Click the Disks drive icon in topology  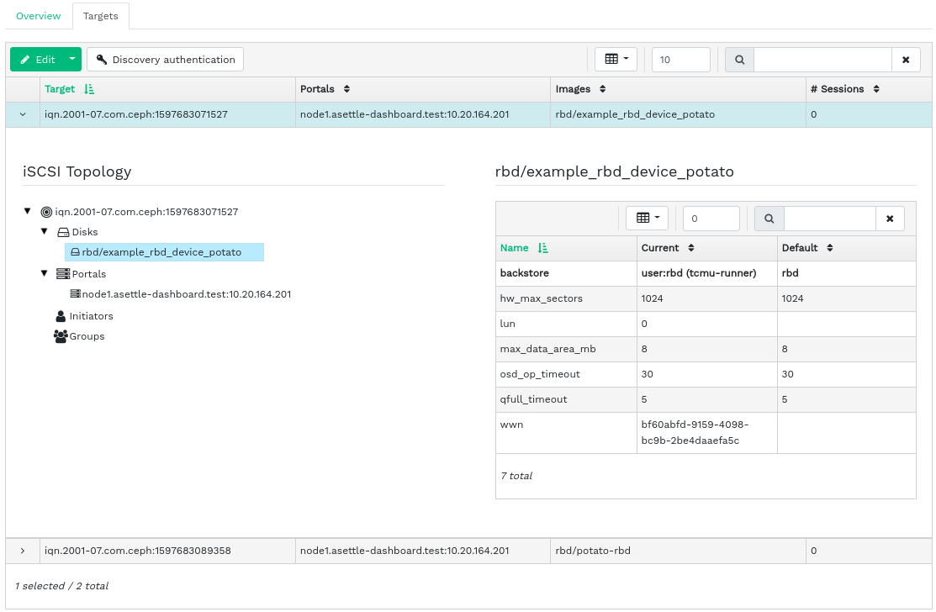[x=63, y=232]
